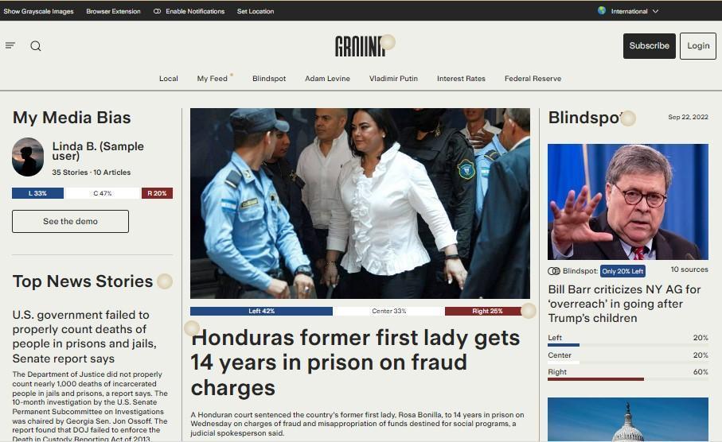This screenshot has width=722, height=442.
Task: Open the Honduras former first lady photo
Action: click(360, 204)
